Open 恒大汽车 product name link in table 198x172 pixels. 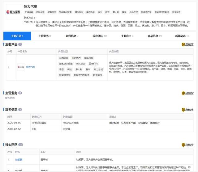(x=30, y=67)
